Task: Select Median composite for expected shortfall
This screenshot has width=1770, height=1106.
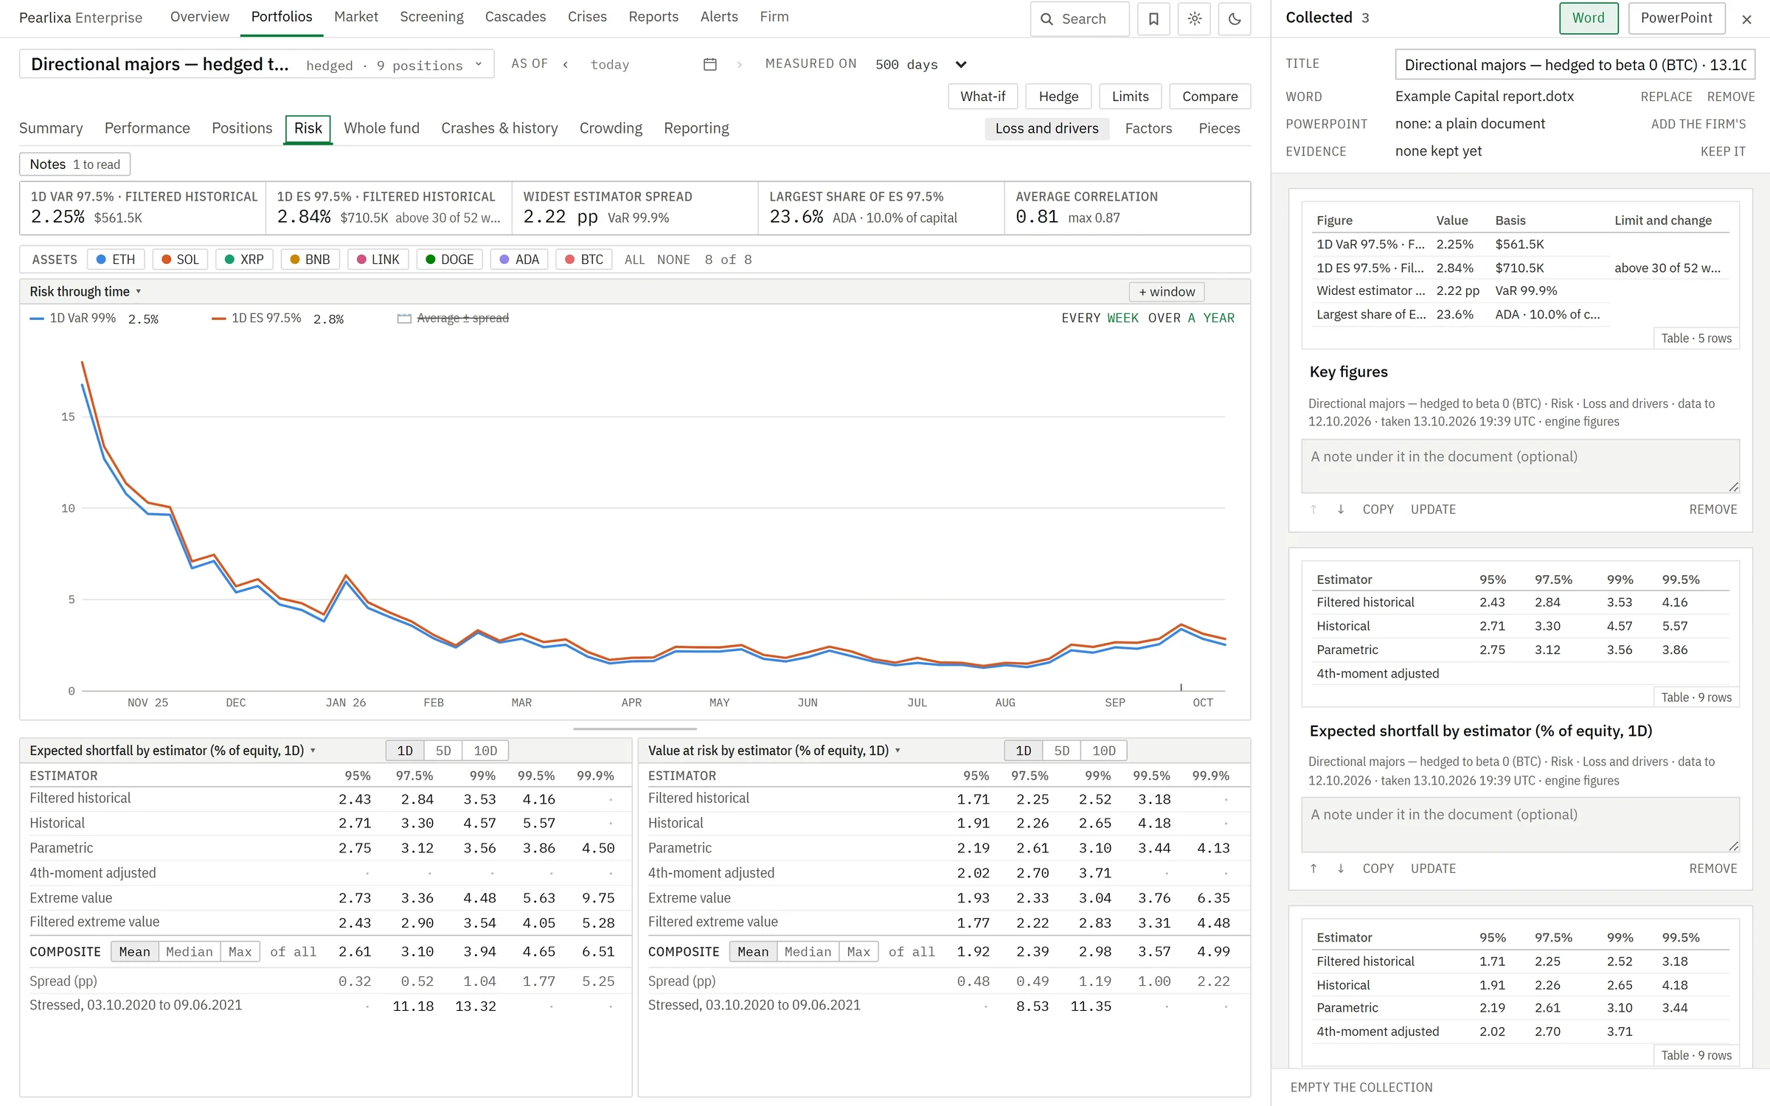Action: click(x=189, y=951)
